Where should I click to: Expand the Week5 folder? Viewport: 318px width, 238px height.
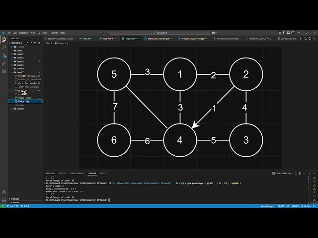pyautogui.click(x=25, y=65)
